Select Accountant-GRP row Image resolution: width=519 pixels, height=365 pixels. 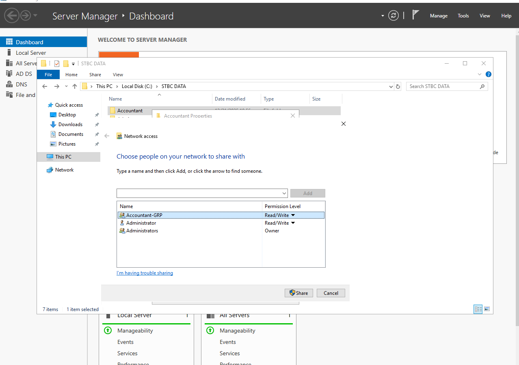pos(221,215)
